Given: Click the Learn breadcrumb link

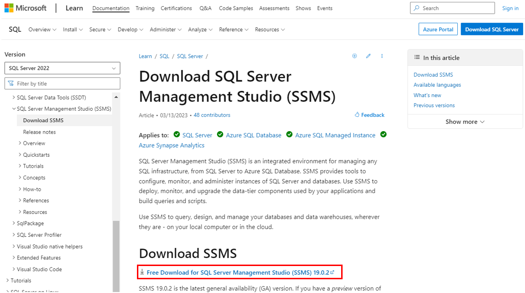Looking at the screenshot, I should point(145,56).
